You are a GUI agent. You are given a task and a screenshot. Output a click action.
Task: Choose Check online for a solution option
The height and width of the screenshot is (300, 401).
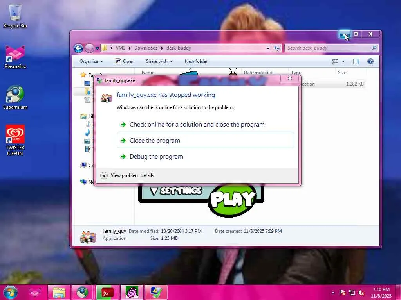coord(205,125)
